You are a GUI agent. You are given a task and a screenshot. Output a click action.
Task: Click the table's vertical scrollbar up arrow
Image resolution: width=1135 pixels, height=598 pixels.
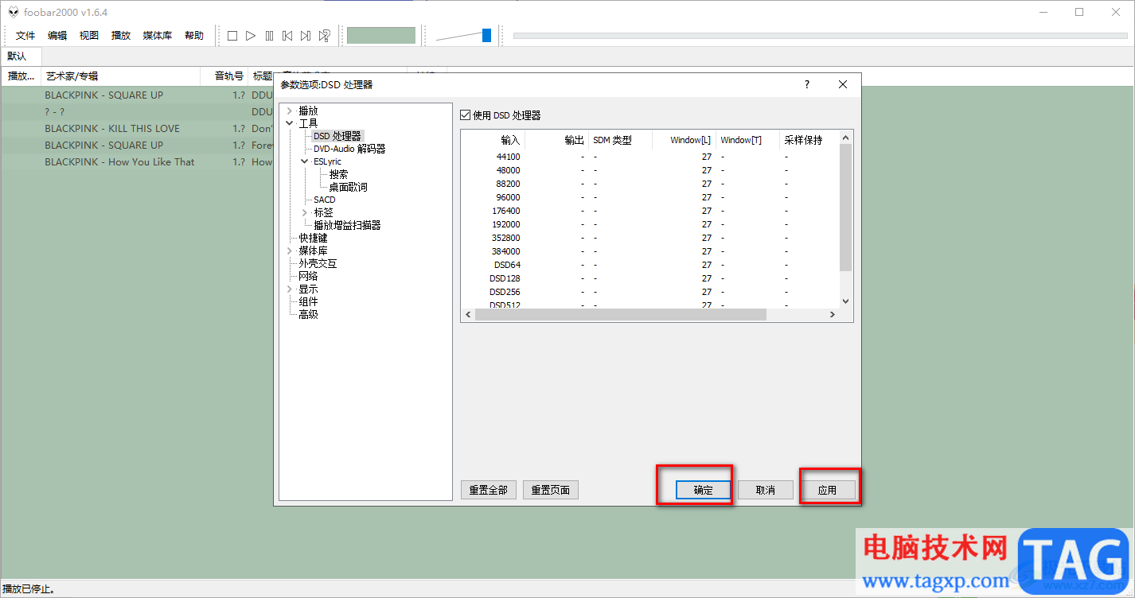[846, 138]
